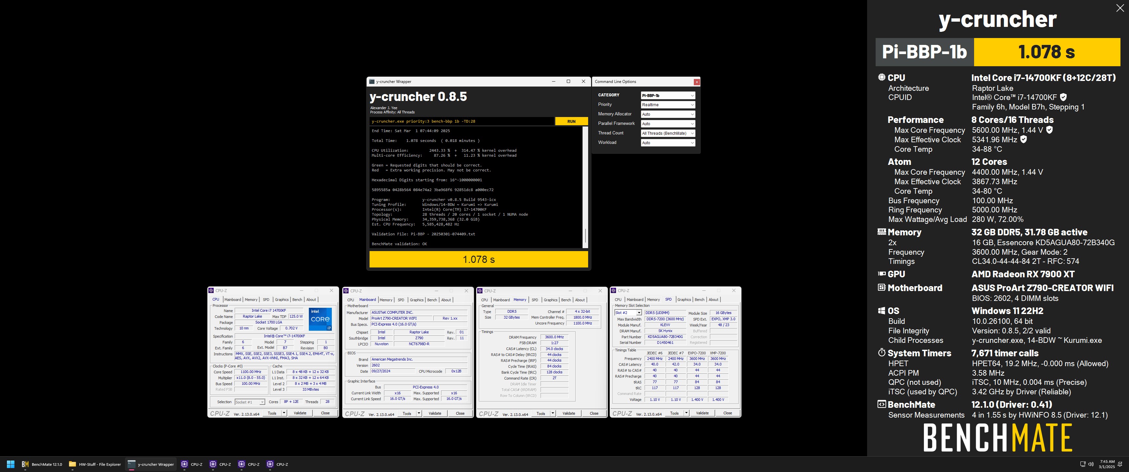
Task: Open the Workload dropdown
Action: point(668,143)
